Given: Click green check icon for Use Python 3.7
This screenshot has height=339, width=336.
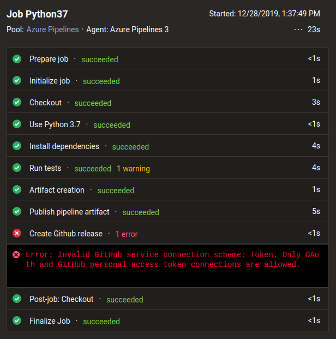Looking at the screenshot, I should click(17, 124).
